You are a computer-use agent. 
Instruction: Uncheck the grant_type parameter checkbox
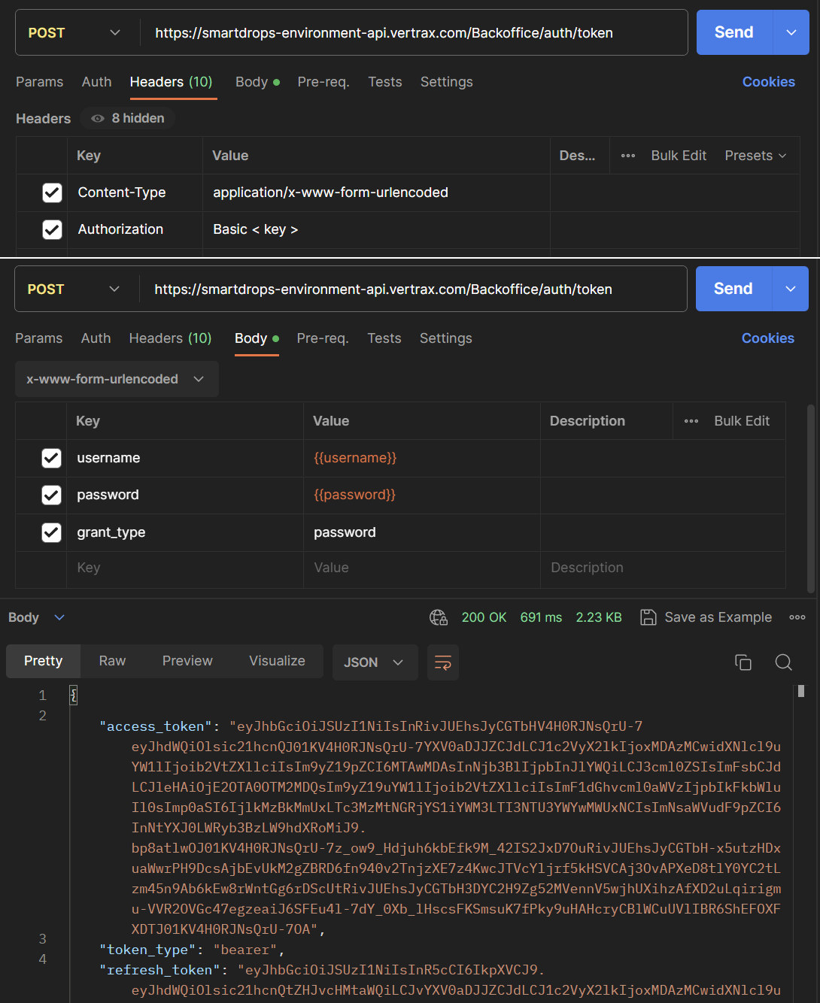tap(51, 532)
